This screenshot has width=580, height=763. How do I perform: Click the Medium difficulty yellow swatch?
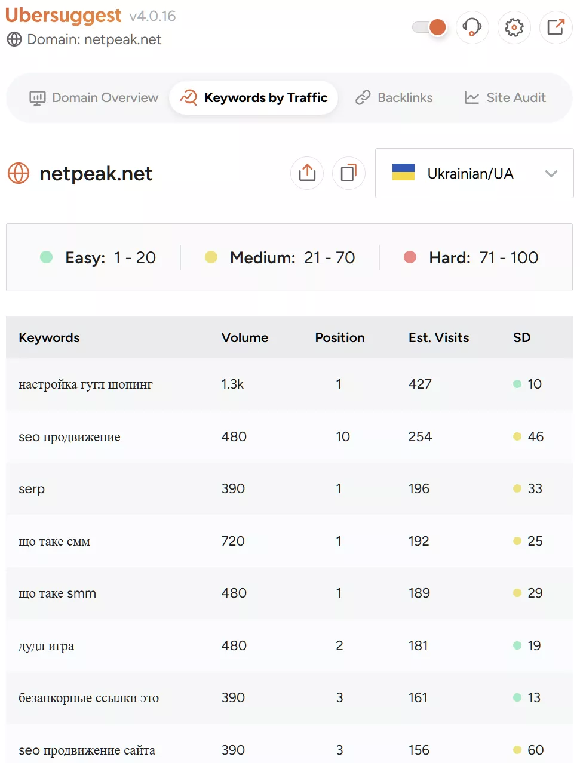tap(211, 257)
